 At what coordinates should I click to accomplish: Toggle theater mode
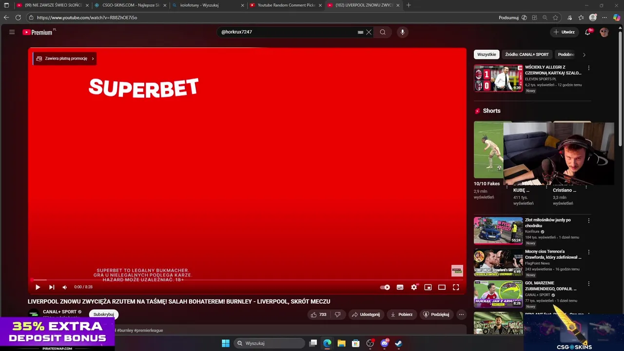point(442,287)
